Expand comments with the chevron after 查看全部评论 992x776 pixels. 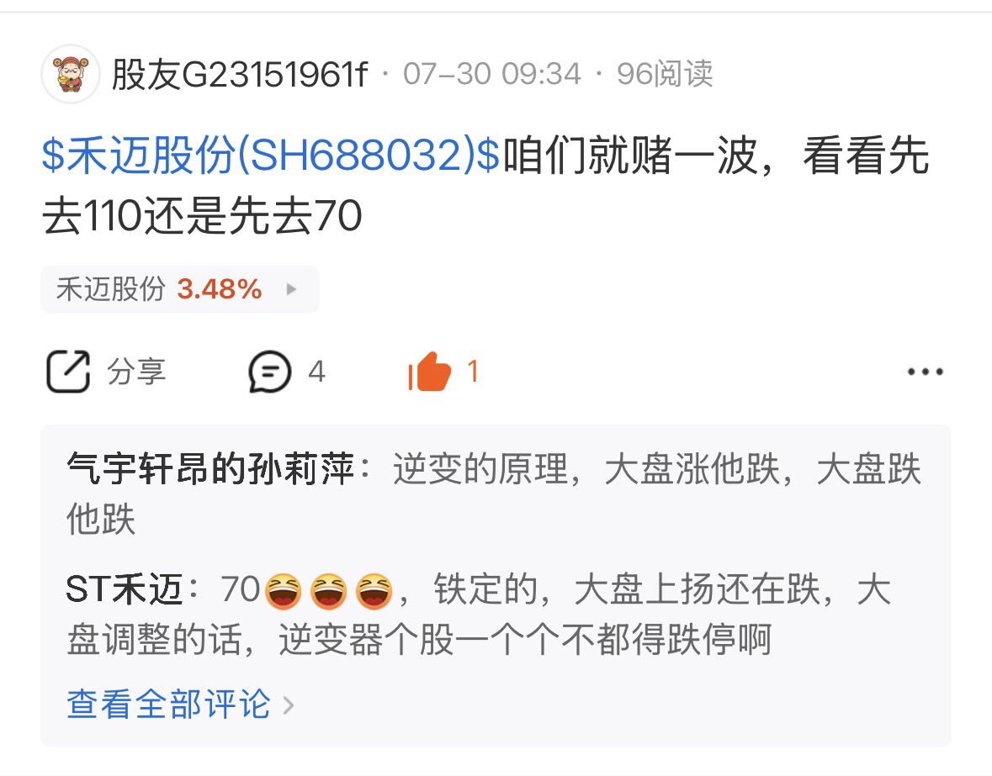tap(289, 705)
